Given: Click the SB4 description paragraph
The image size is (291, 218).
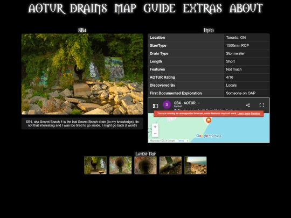Looking at the screenshot, I should (x=82, y=123).
